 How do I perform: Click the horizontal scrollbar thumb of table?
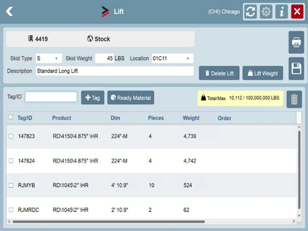point(109,222)
